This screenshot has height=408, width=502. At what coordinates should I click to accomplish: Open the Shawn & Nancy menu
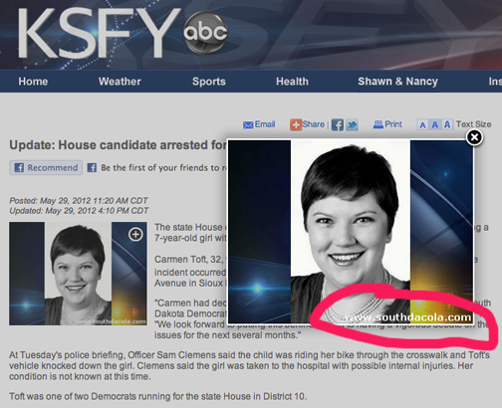click(x=397, y=82)
